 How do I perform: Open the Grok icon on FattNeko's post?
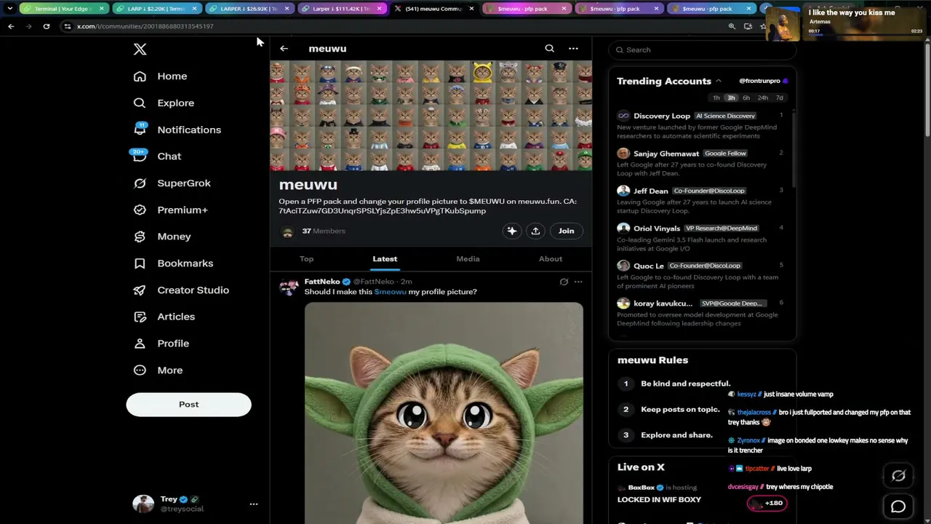click(x=564, y=282)
